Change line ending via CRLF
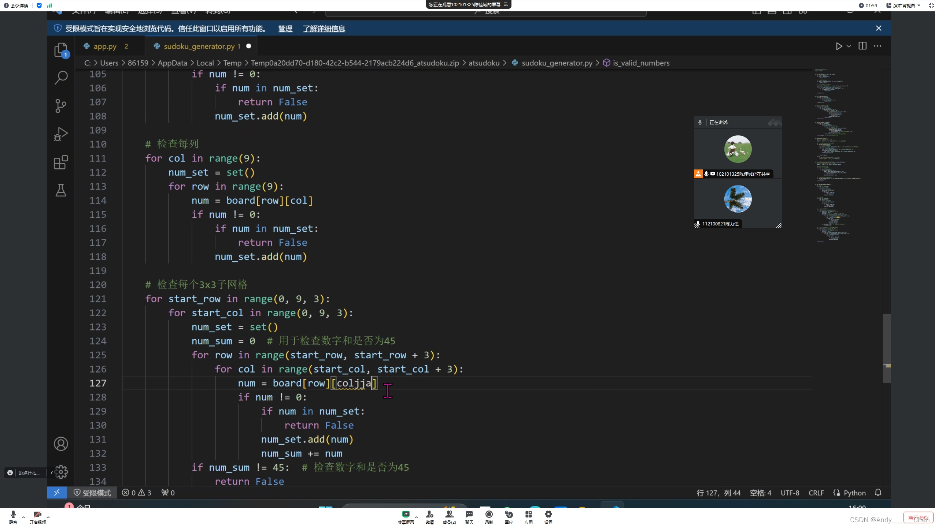Viewport: 935px width, 527px height. [x=816, y=493]
